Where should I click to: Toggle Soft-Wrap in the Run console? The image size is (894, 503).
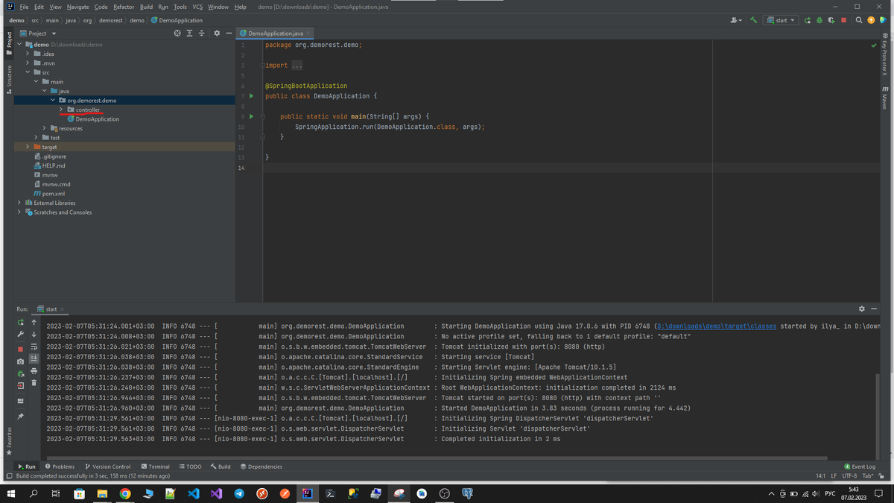(34, 347)
